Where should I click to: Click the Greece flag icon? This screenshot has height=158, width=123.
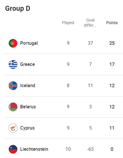[13, 64]
